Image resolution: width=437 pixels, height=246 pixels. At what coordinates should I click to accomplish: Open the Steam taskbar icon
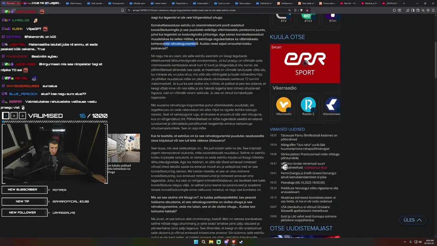[x=241, y=242]
